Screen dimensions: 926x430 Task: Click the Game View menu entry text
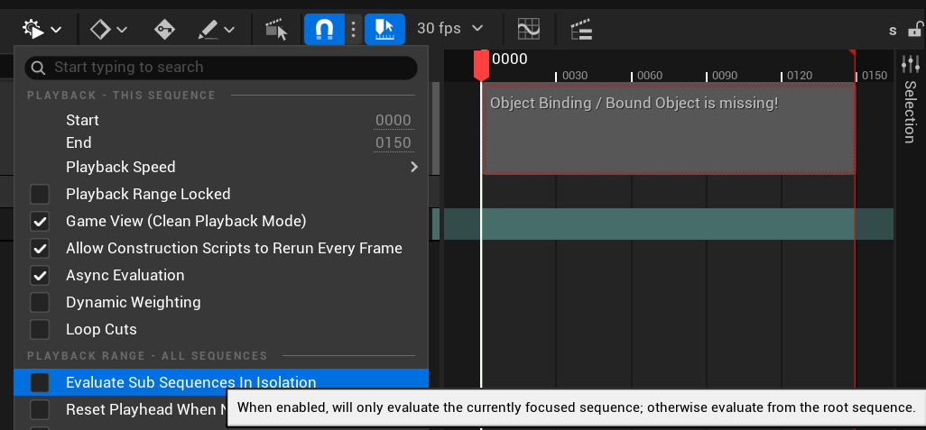click(186, 221)
